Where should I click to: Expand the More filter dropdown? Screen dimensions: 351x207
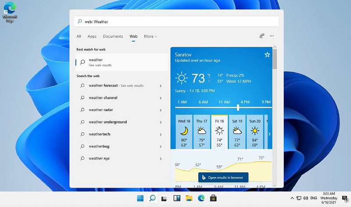[150, 36]
